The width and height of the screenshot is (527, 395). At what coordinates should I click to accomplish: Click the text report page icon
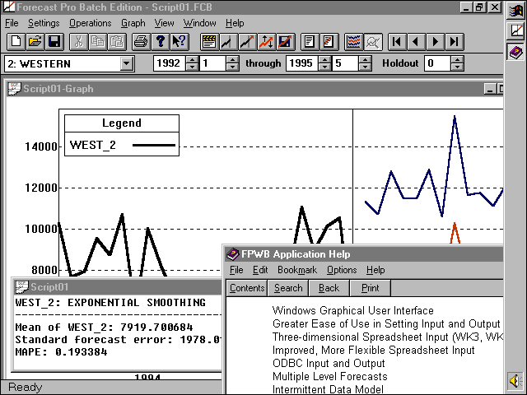(310, 42)
